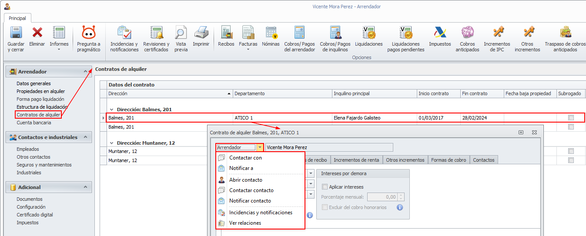Collapse the Dirección: Muntaner, 12 group
The width and height of the screenshot is (586, 236).
[112, 143]
